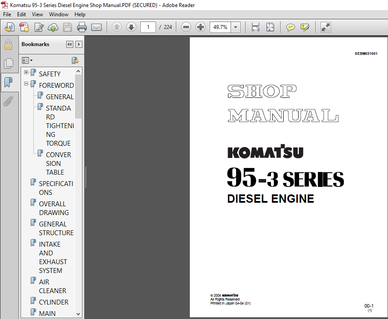Click the Fit one full page icon
This screenshot has height=319, width=388.
(x=270, y=27)
